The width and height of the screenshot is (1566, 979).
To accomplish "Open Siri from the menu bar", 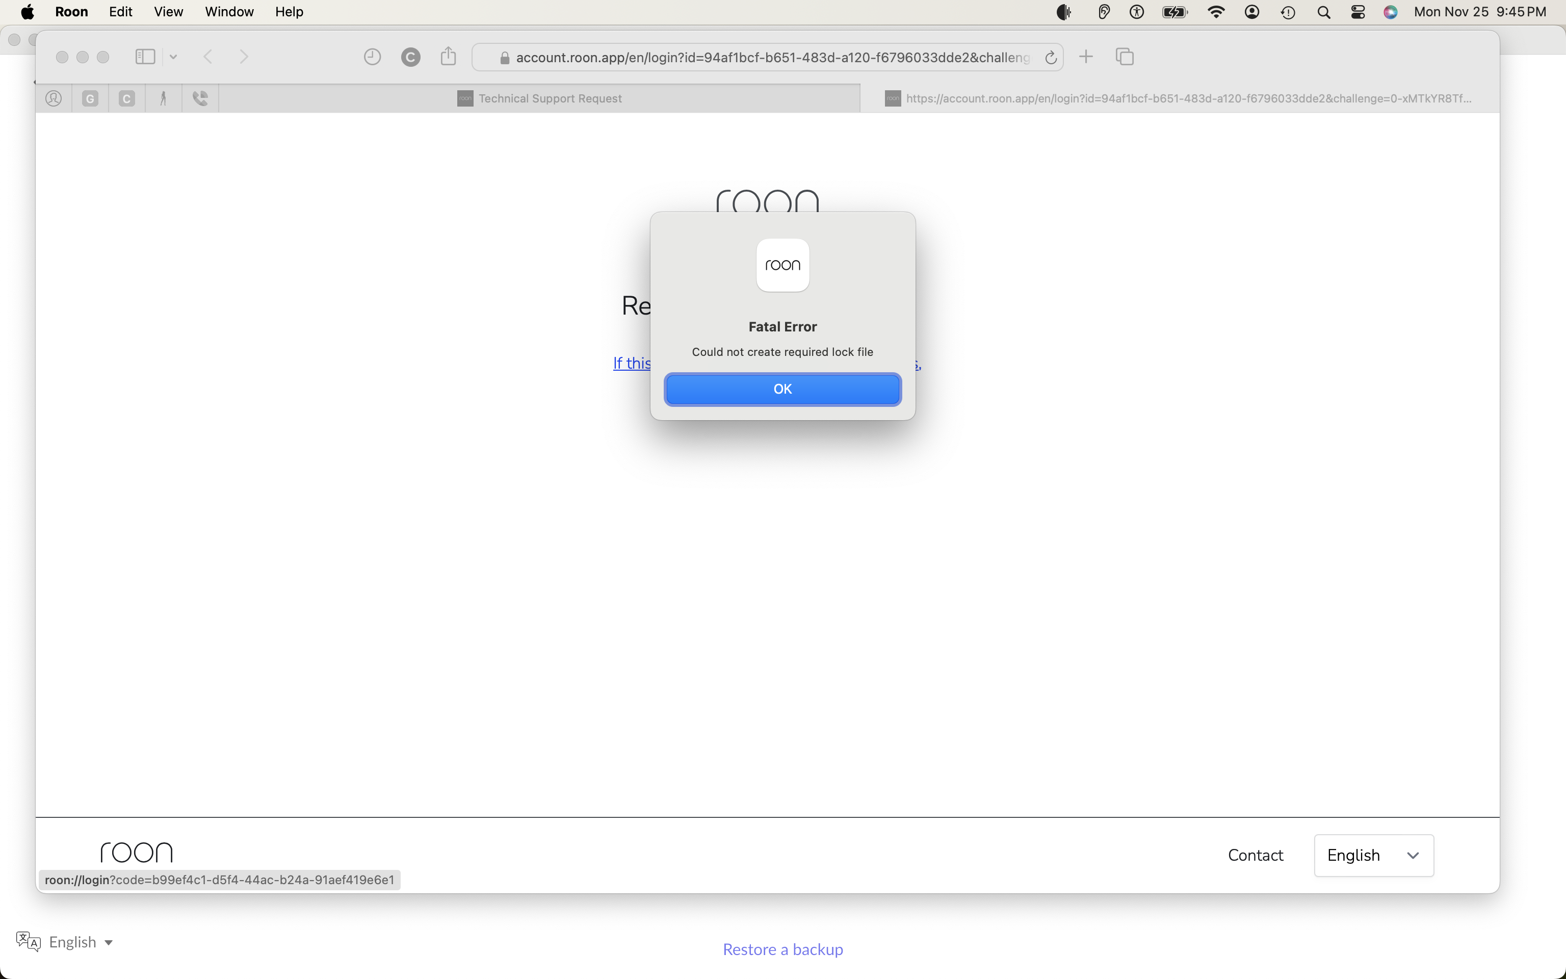I will coord(1391,12).
